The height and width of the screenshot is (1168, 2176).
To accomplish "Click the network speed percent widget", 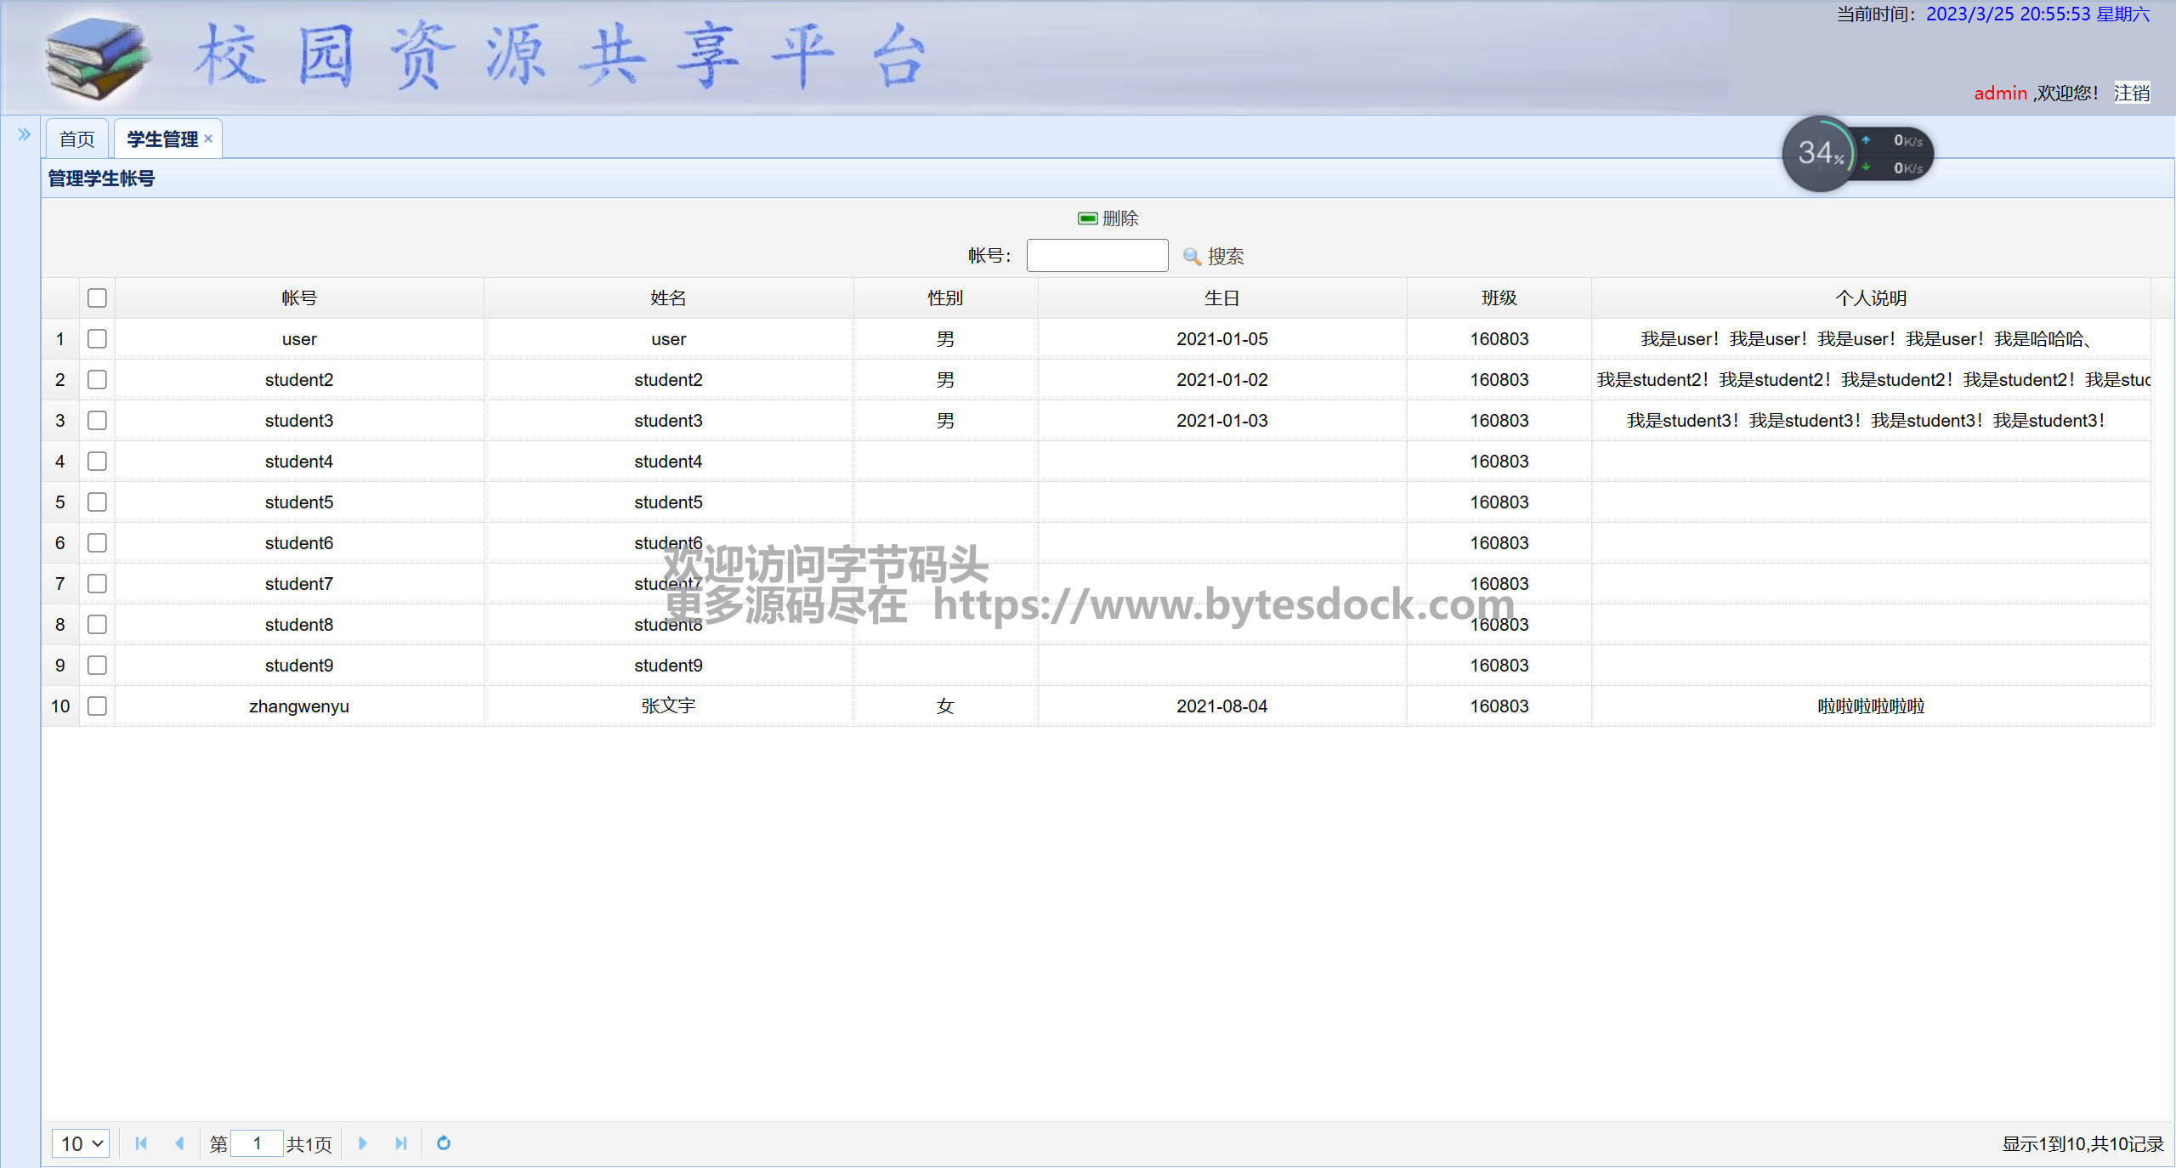I will point(1820,154).
